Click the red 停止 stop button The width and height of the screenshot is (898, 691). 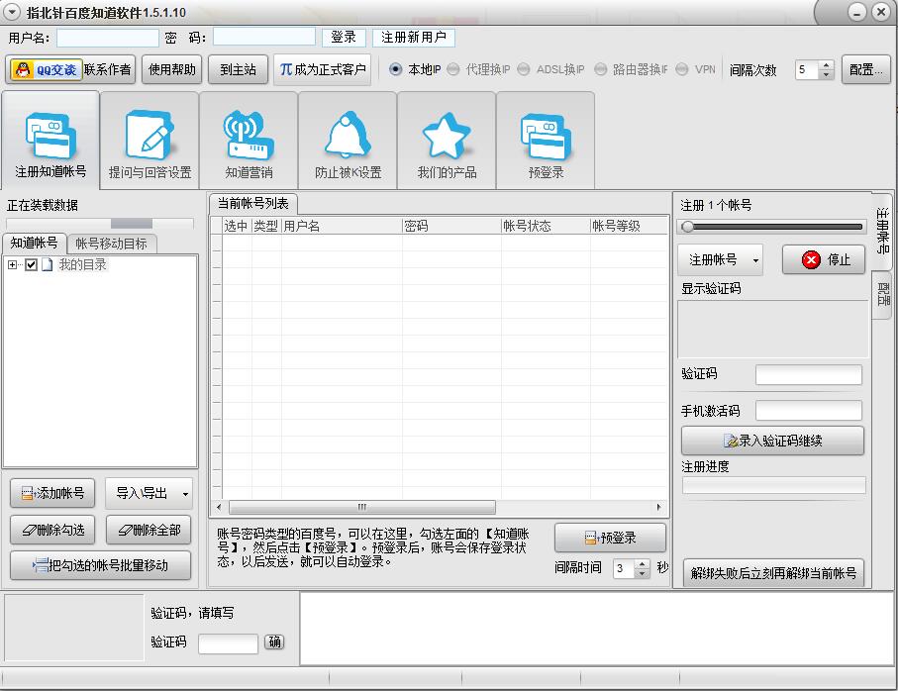(x=824, y=260)
